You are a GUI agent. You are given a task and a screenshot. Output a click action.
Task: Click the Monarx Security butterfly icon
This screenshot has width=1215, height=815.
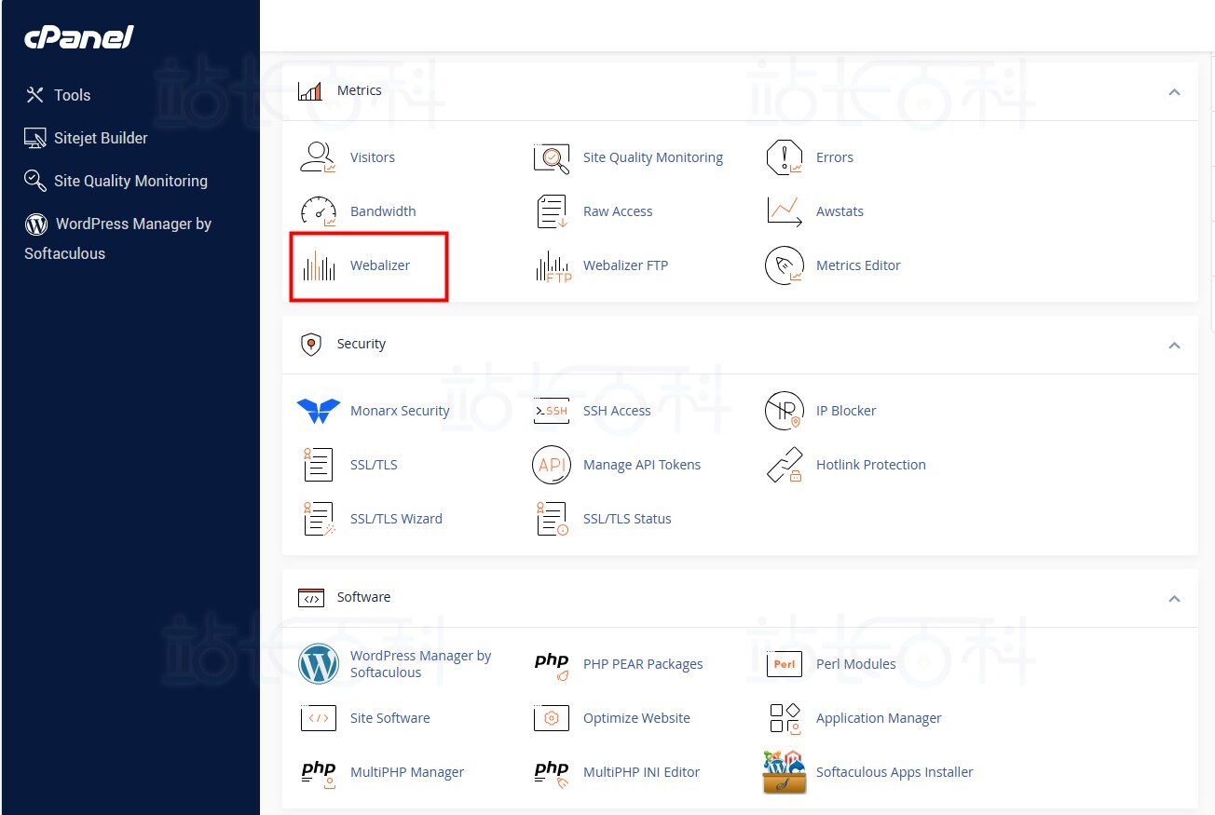pyautogui.click(x=318, y=411)
